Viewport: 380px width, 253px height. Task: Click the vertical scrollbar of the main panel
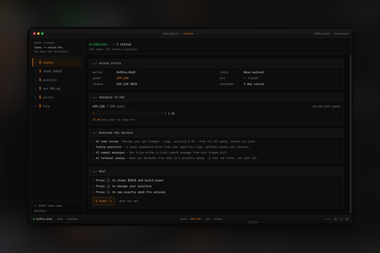(350, 134)
